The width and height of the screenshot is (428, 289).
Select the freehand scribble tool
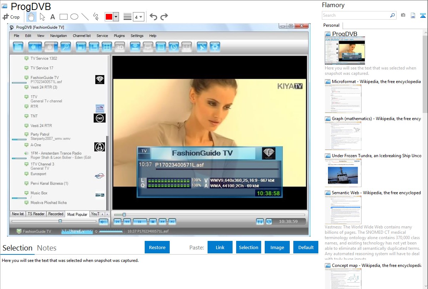click(96, 17)
